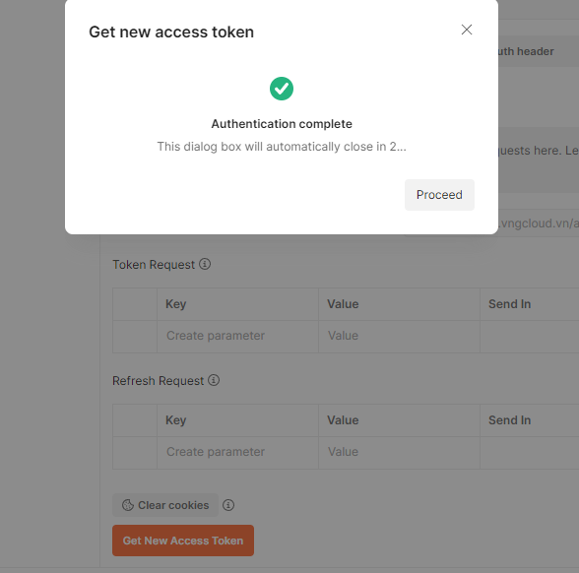Close the Get new access token dialog
Viewport: 579px width, 573px height.
pyautogui.click(x=467, y=30)
